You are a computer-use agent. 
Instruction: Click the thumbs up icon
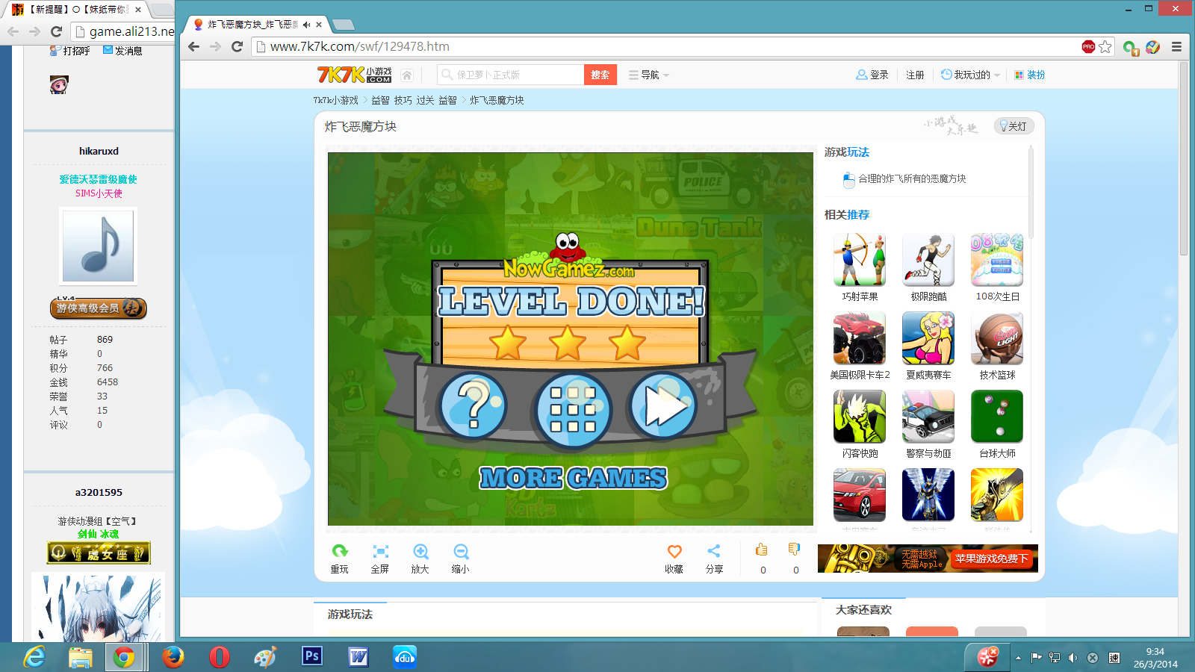tap(762, 550)
